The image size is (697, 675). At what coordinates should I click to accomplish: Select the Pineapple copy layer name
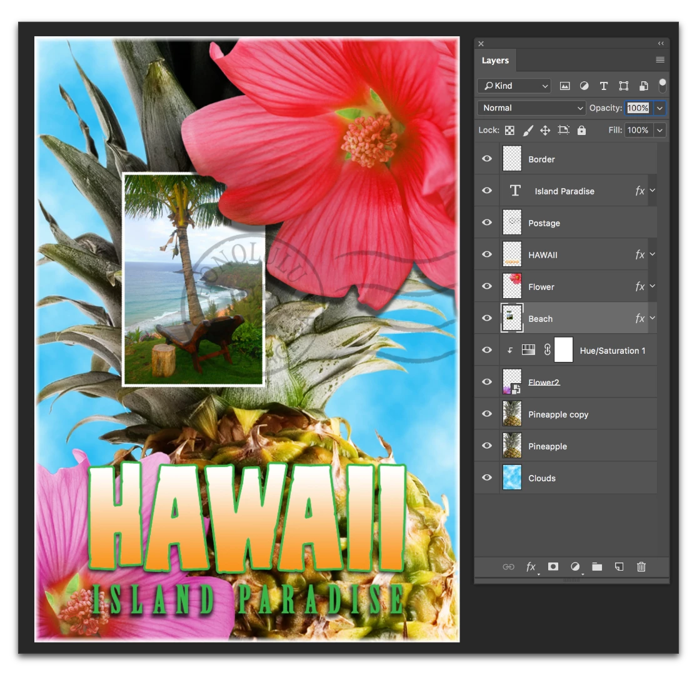pyautogui.click(x=558, y=414)
